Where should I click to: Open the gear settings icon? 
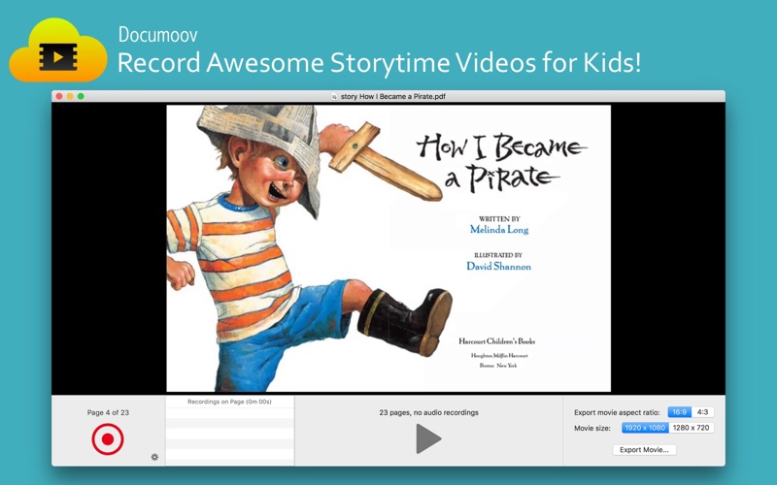click(154, 457)
